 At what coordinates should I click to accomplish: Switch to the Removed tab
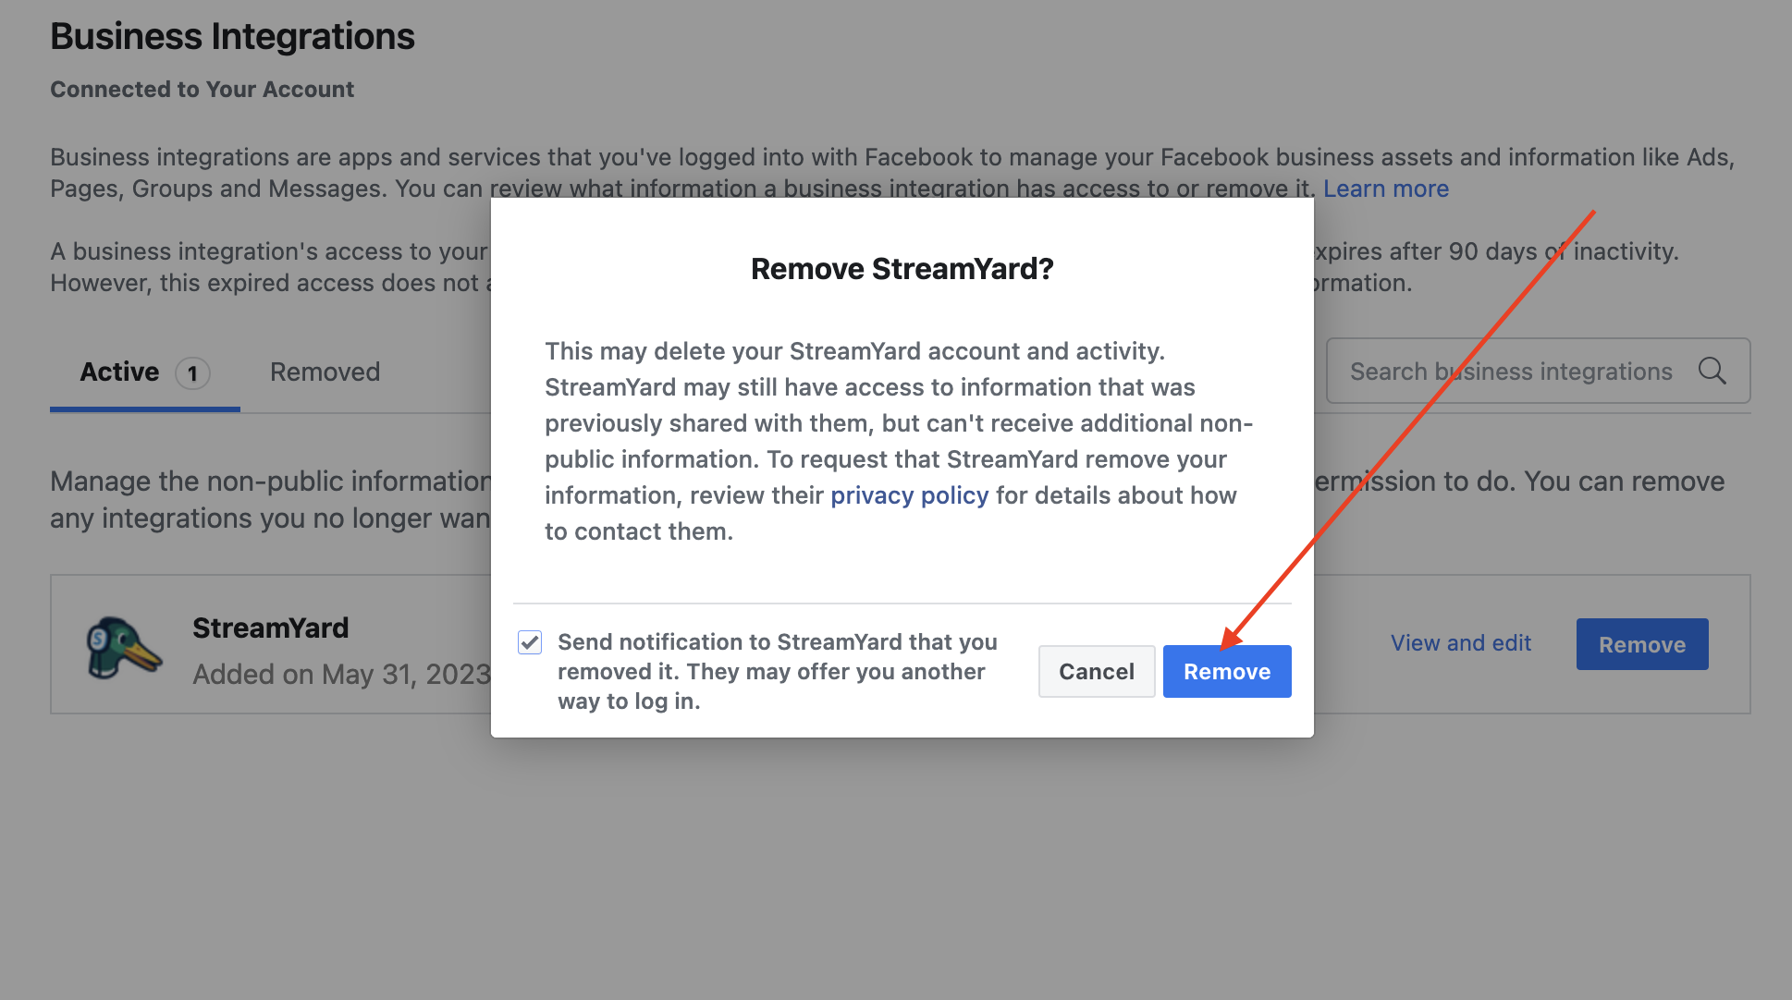coord(325,371)
